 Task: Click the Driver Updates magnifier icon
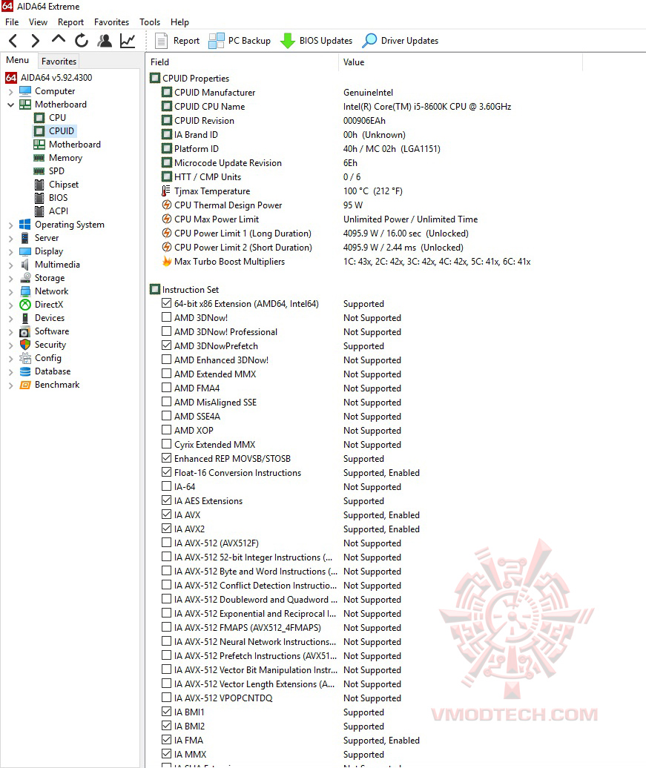[x=369, y=41]
